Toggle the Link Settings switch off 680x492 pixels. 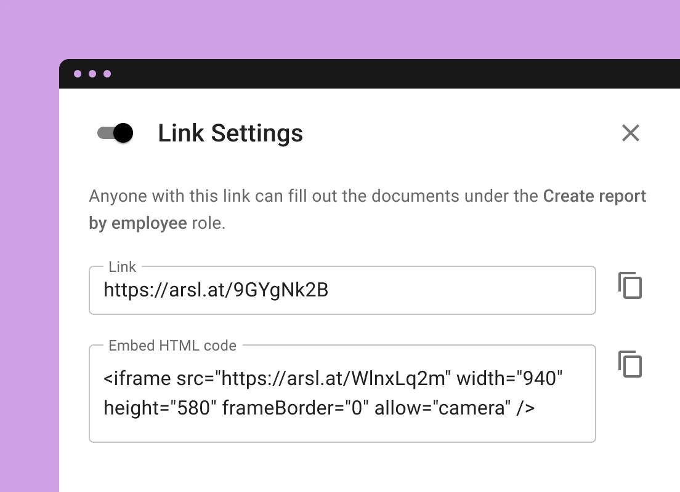(116, 133)
